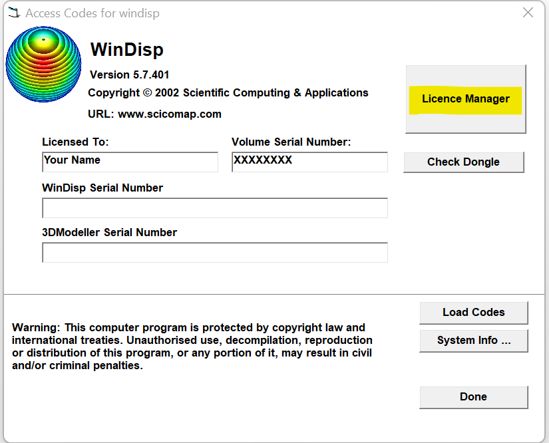Viewport: 549px width, 443px height.
Task: Click Done to close the dialog
Action: coord(473,396)
